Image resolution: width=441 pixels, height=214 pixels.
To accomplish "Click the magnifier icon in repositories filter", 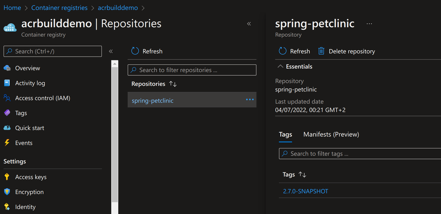I will 134,70.
